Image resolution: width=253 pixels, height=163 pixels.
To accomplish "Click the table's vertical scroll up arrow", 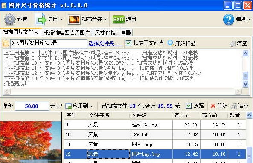I will pyautogui.click(x=249, y=115).
